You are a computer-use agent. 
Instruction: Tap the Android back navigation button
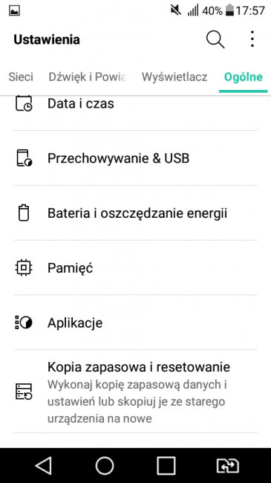click(x=43, y=465)
